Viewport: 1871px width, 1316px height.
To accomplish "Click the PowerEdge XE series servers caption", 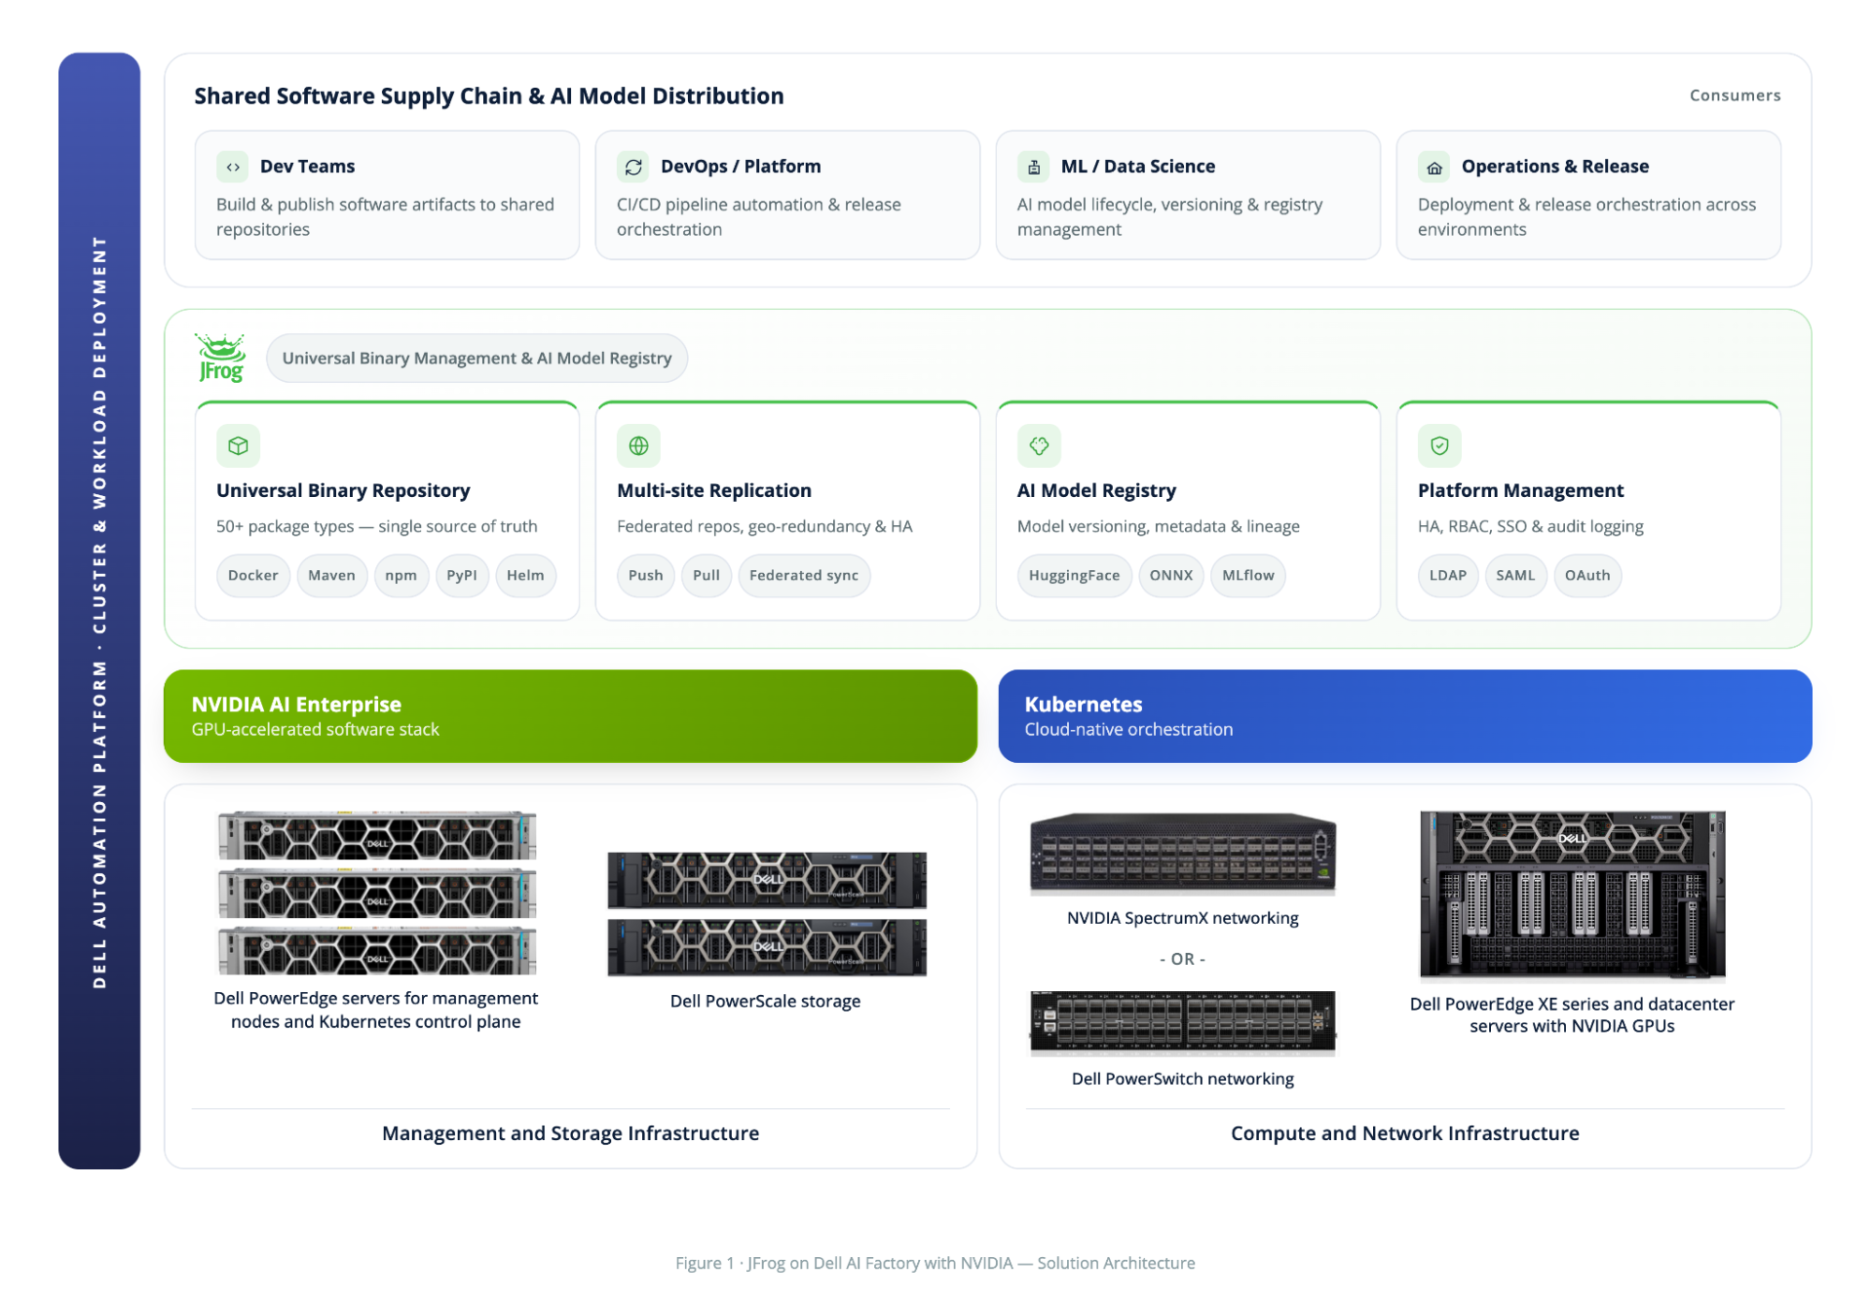I will pos(1572,1016).
